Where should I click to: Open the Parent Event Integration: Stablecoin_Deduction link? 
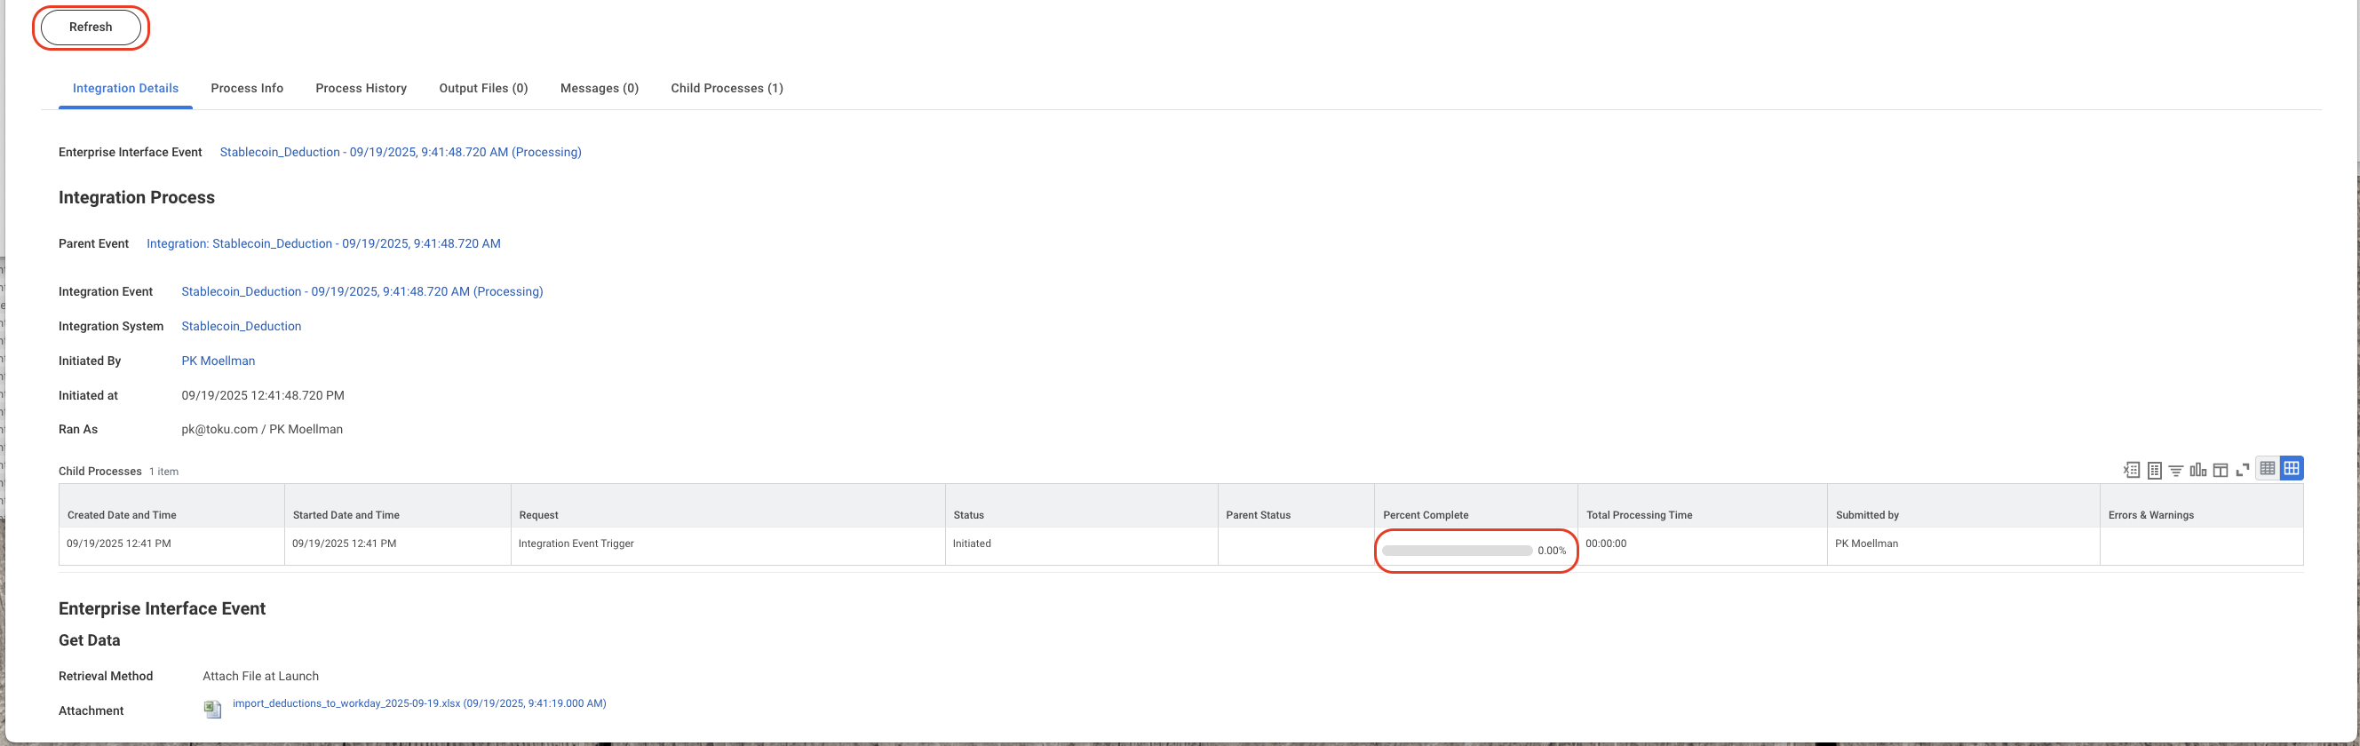[323, 243]
